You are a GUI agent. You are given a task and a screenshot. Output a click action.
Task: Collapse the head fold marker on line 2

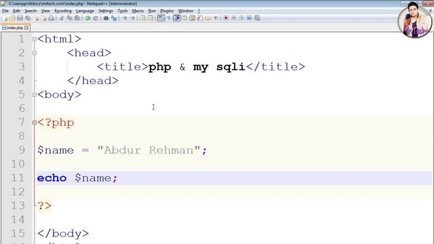[x=35, y=53]
